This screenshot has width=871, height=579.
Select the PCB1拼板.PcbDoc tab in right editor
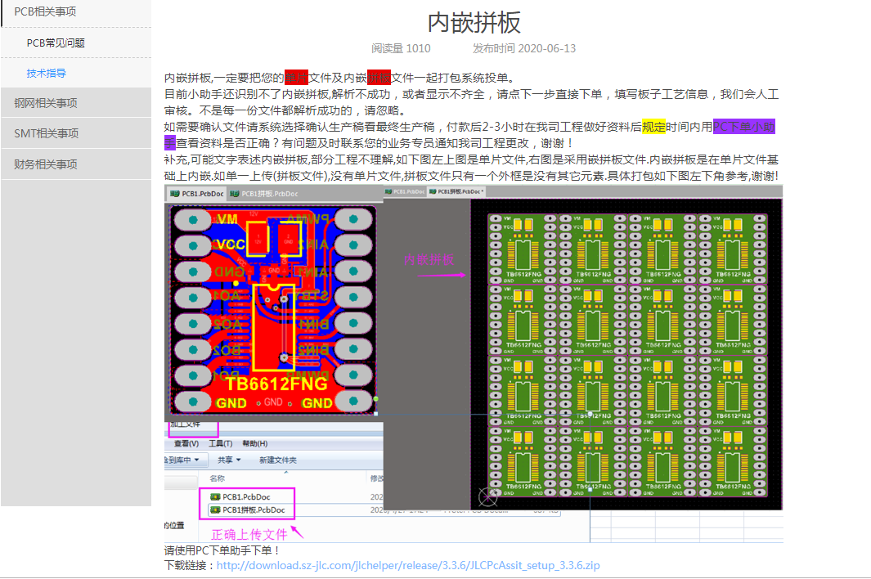click(x=460, y=191)
